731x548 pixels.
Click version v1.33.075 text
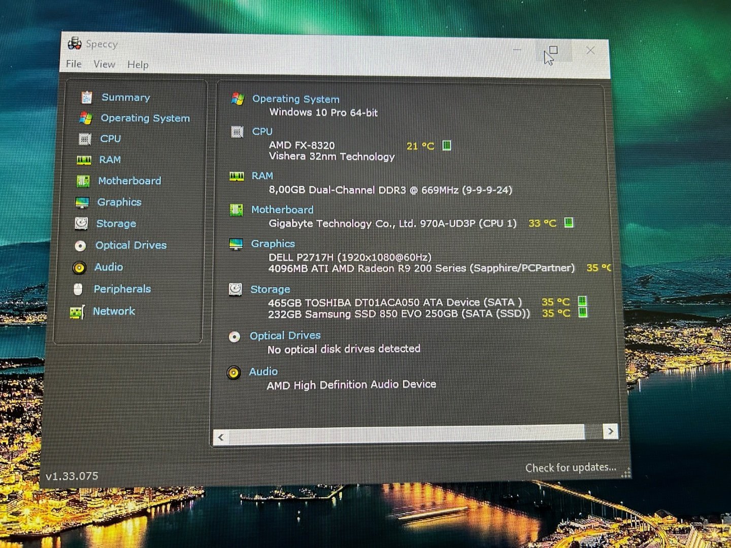point(72,476)
